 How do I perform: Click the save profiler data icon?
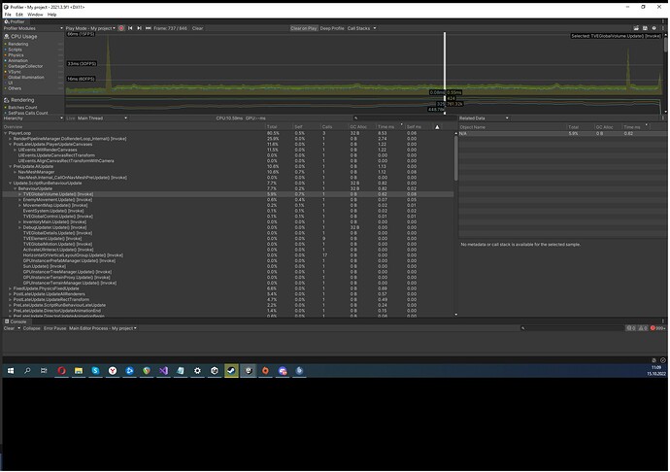tap(645, 28)
